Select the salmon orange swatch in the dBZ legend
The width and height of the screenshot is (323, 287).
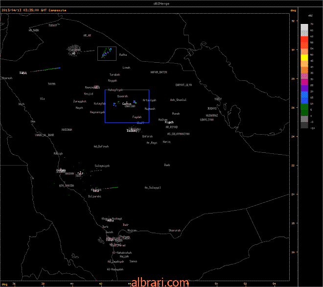tap(304, 51)
